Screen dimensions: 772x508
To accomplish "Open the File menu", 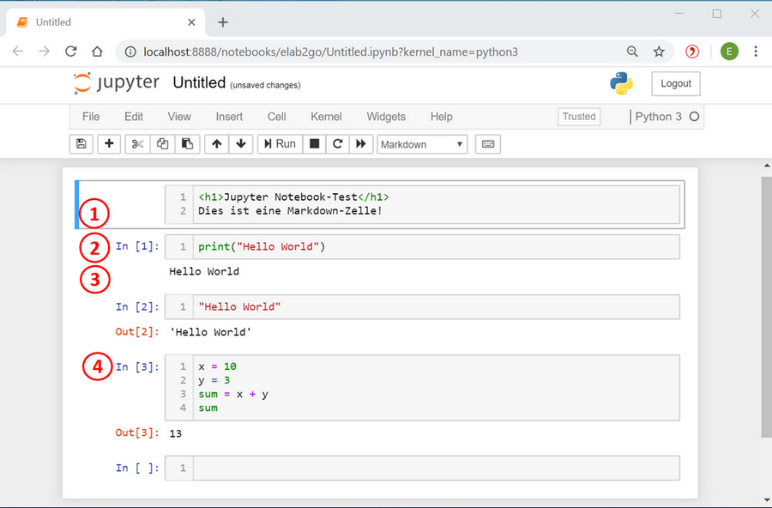I will 91,117.
